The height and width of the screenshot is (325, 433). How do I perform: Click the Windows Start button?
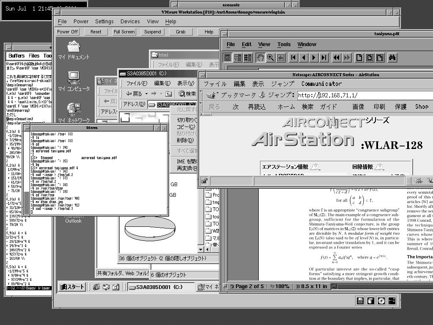tap(72, 287)
